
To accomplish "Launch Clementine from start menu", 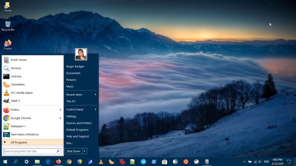I will pos(33,84).
